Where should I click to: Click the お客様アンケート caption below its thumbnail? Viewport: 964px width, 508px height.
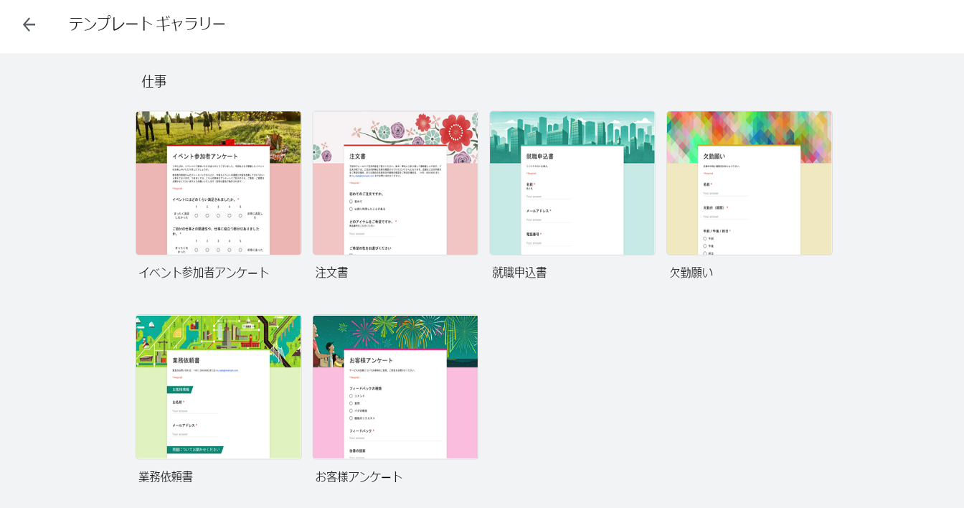[x=359, y=477]
